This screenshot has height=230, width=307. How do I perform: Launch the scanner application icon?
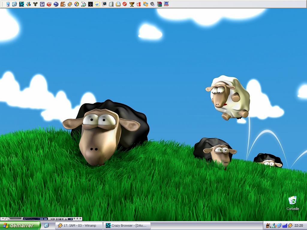coord(84,4)
